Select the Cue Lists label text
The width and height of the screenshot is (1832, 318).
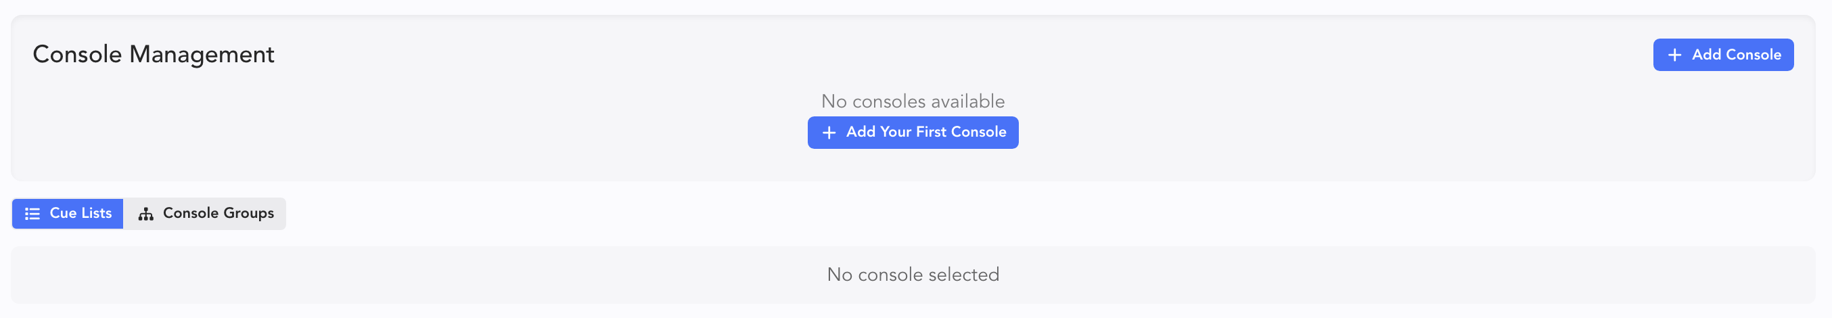pyautogui.click(x=81, y=213)
